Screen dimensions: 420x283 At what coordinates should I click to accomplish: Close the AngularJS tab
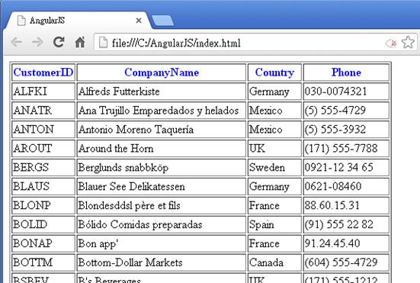point(139,21)
